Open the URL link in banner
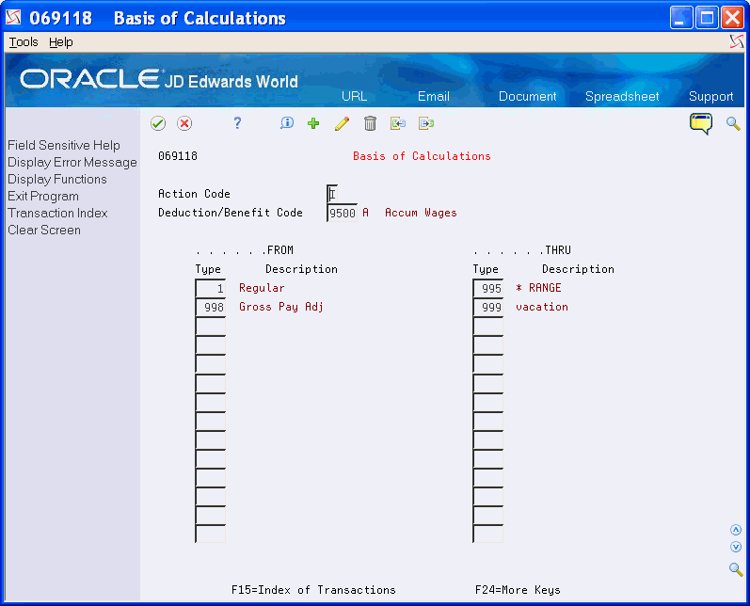The image size is (750, 606). [354, 96]
